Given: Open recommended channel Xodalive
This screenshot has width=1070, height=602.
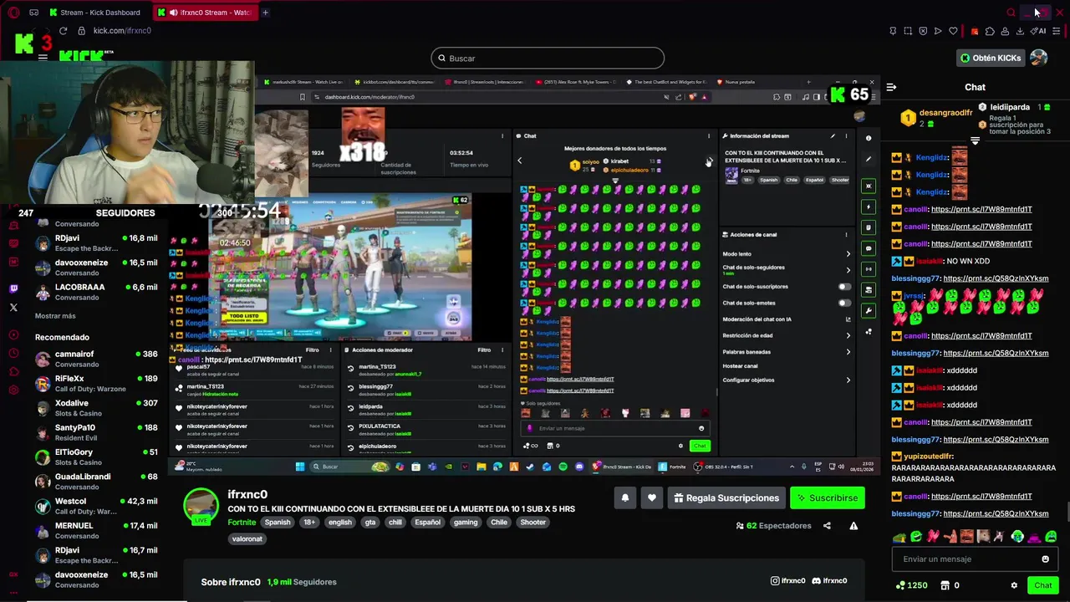Looking at the screenshot, I should tap(96, 408).
